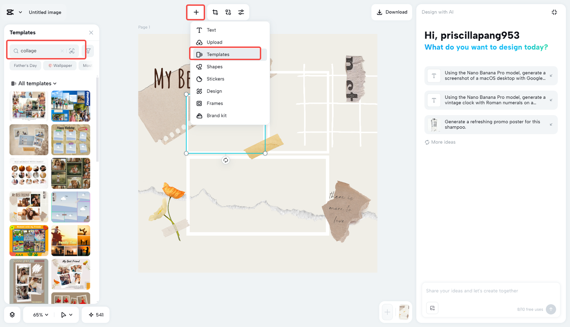This screenshot has height=327, width=570.
Task: Click the Stickers icon in menu
Action: pos(199,79)
